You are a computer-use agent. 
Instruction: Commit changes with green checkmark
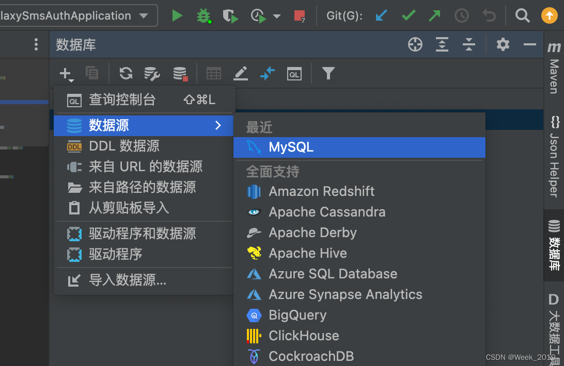[x=408, y=15]
